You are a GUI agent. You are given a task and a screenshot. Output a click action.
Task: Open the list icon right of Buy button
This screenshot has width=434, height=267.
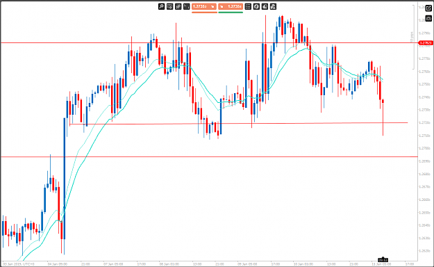point(248,6)
